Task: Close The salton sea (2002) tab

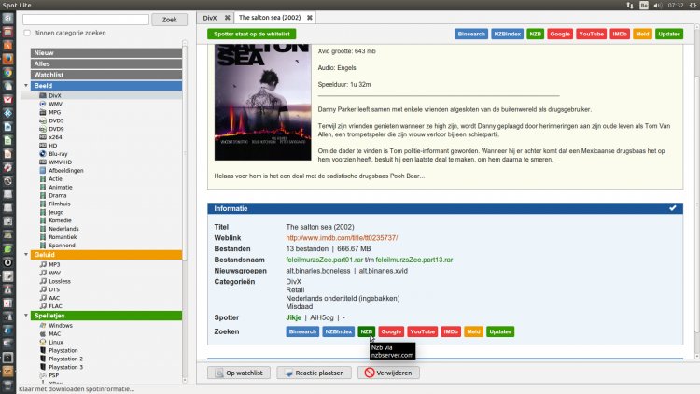Action: point(309,18)
